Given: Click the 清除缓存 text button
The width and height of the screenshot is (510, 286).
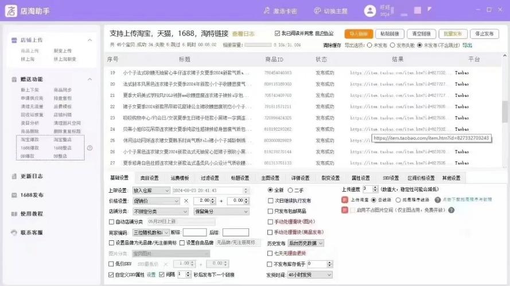Looking at the screenshot, I should coord(332,45).
